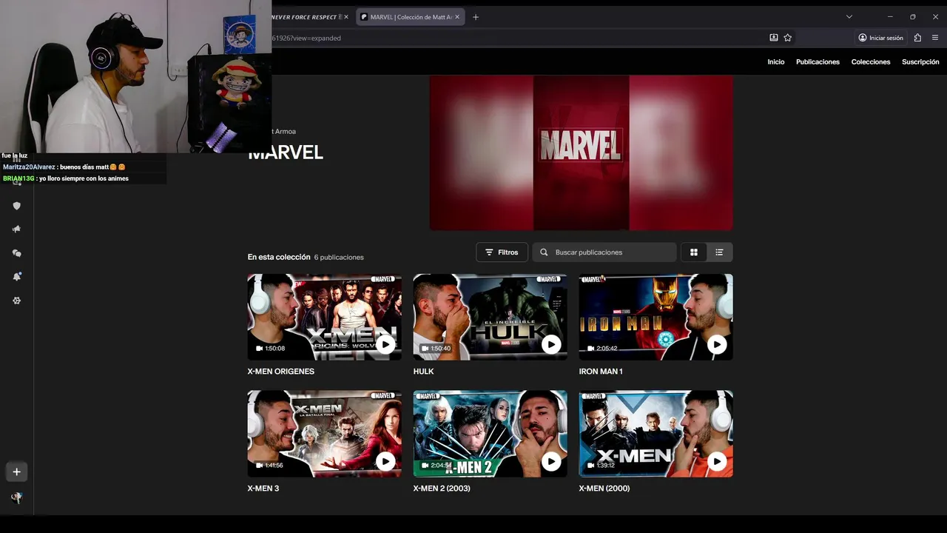Open the browser extensions puzzle icon
947x533 pixels.
pyautogui.click(x=917, y=38)
